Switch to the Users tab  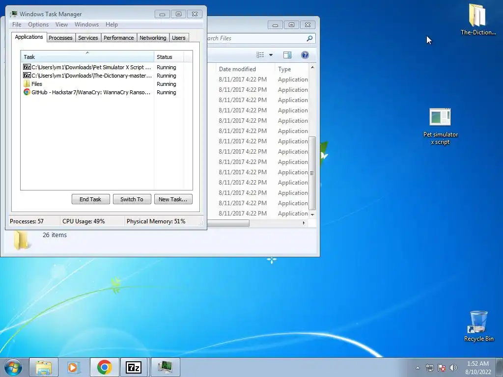[179, 38]
